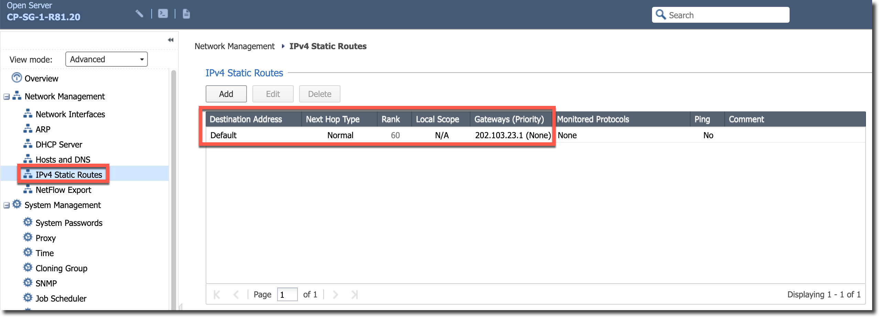Click the Add button for static routes
The width and height of the screenshot is (879, 317).
[x=226, y=94]
